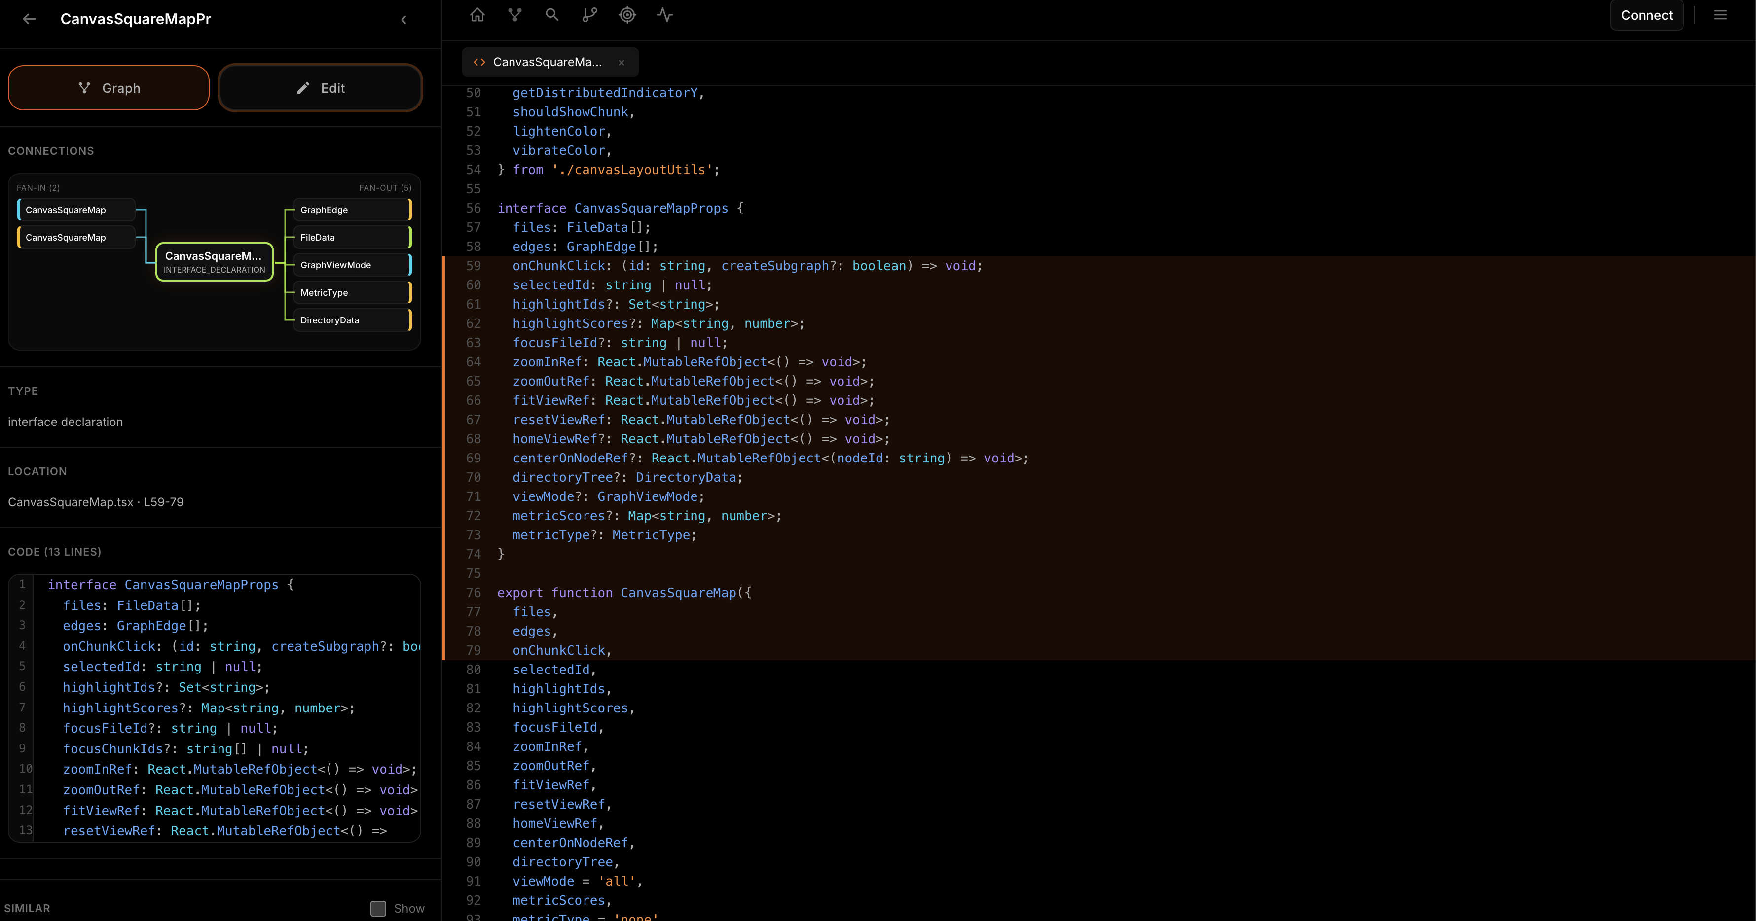
Task: Select the GraphViewMode fan-out node
Action: (x=351, y=265)
